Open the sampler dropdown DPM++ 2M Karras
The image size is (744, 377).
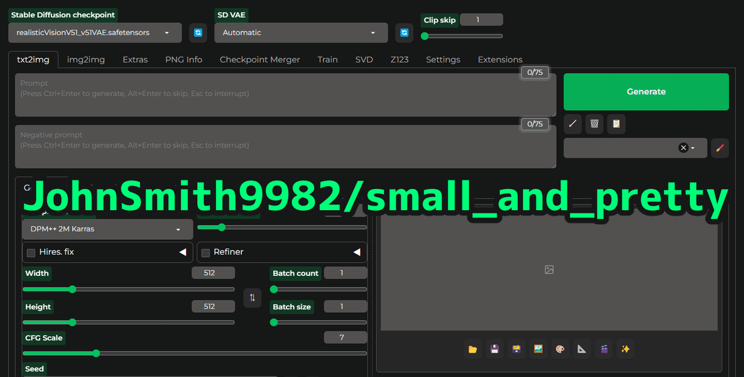point(107,229)
